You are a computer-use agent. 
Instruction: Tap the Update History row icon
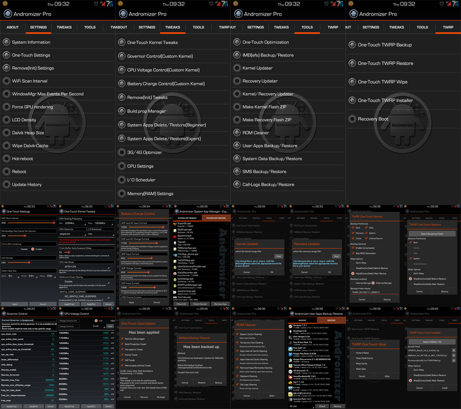point(6,185)
